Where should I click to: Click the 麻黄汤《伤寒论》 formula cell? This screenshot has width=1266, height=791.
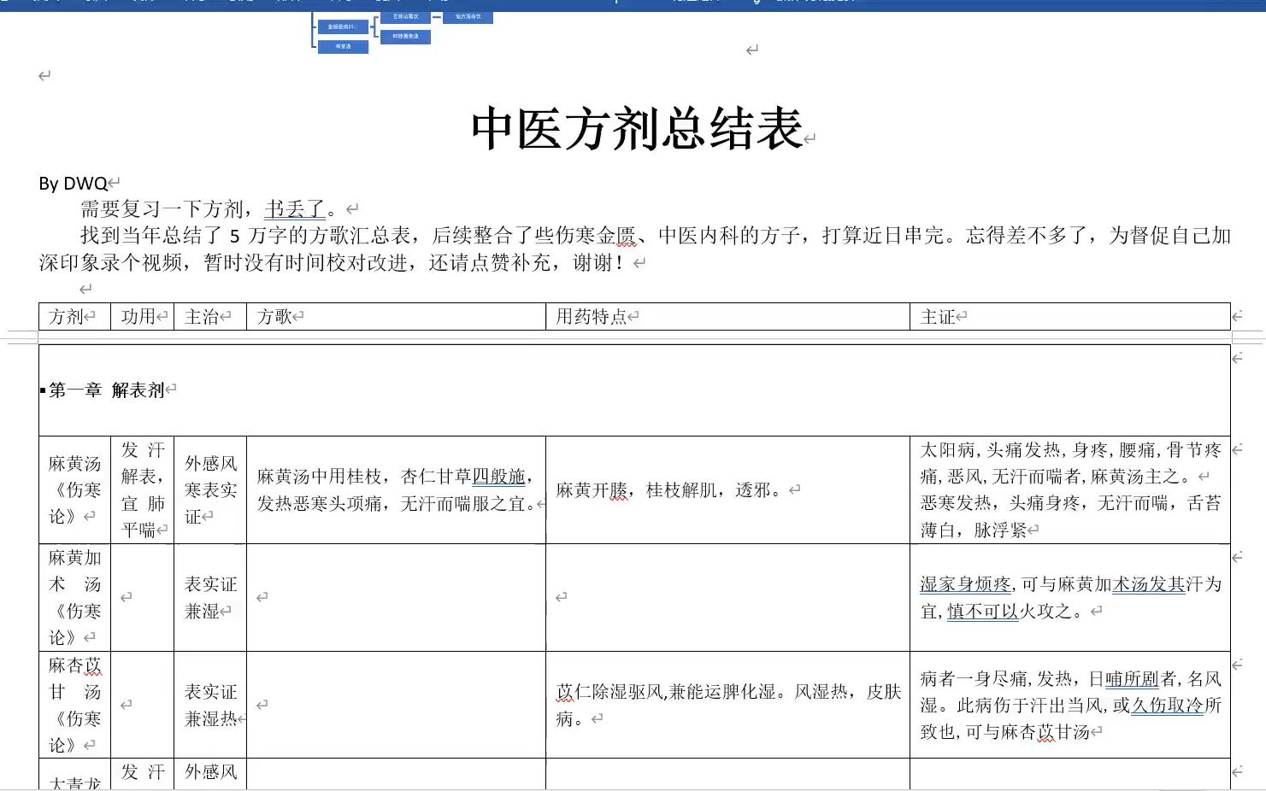pyautogui.click(x=74, y=490)
